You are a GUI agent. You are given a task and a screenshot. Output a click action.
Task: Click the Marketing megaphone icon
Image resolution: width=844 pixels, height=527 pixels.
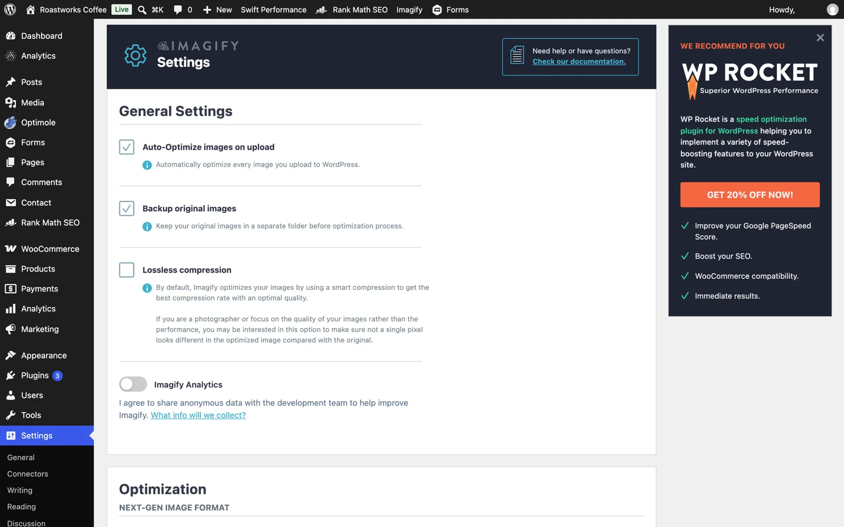[11, 329]
